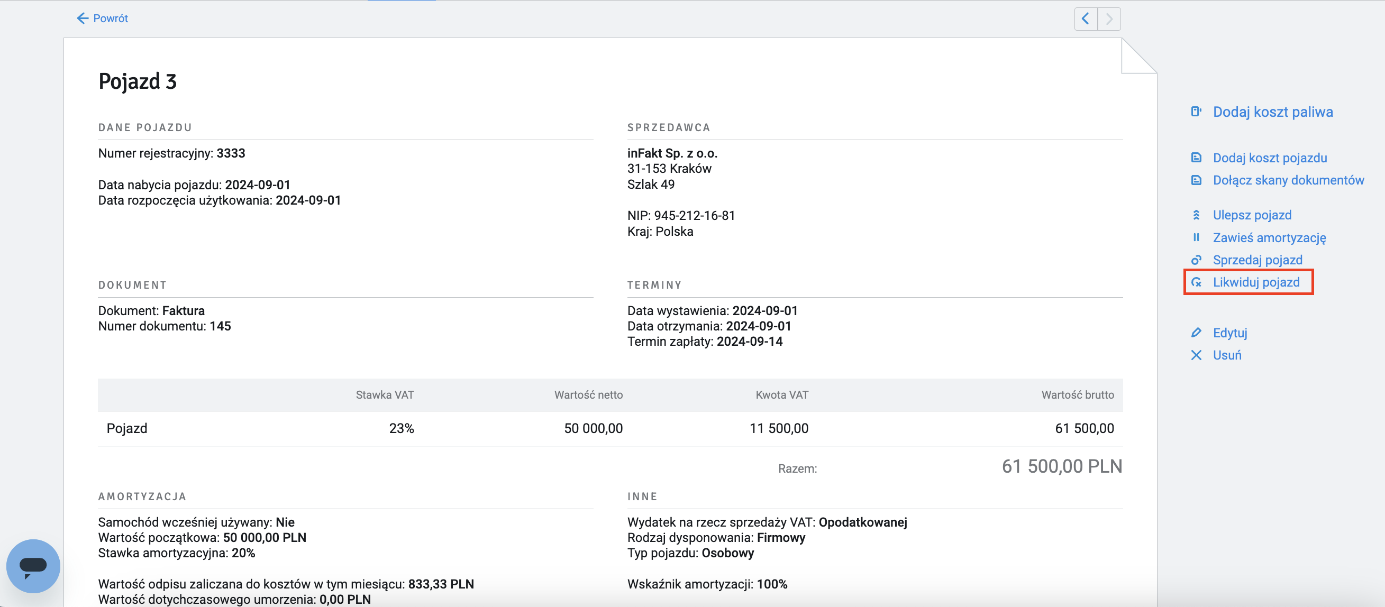The height and width of the screenshot is (607, 1385).
Task: Click the Wartość początkowa 50 000,00 PLN line
Action: point(202,538)
